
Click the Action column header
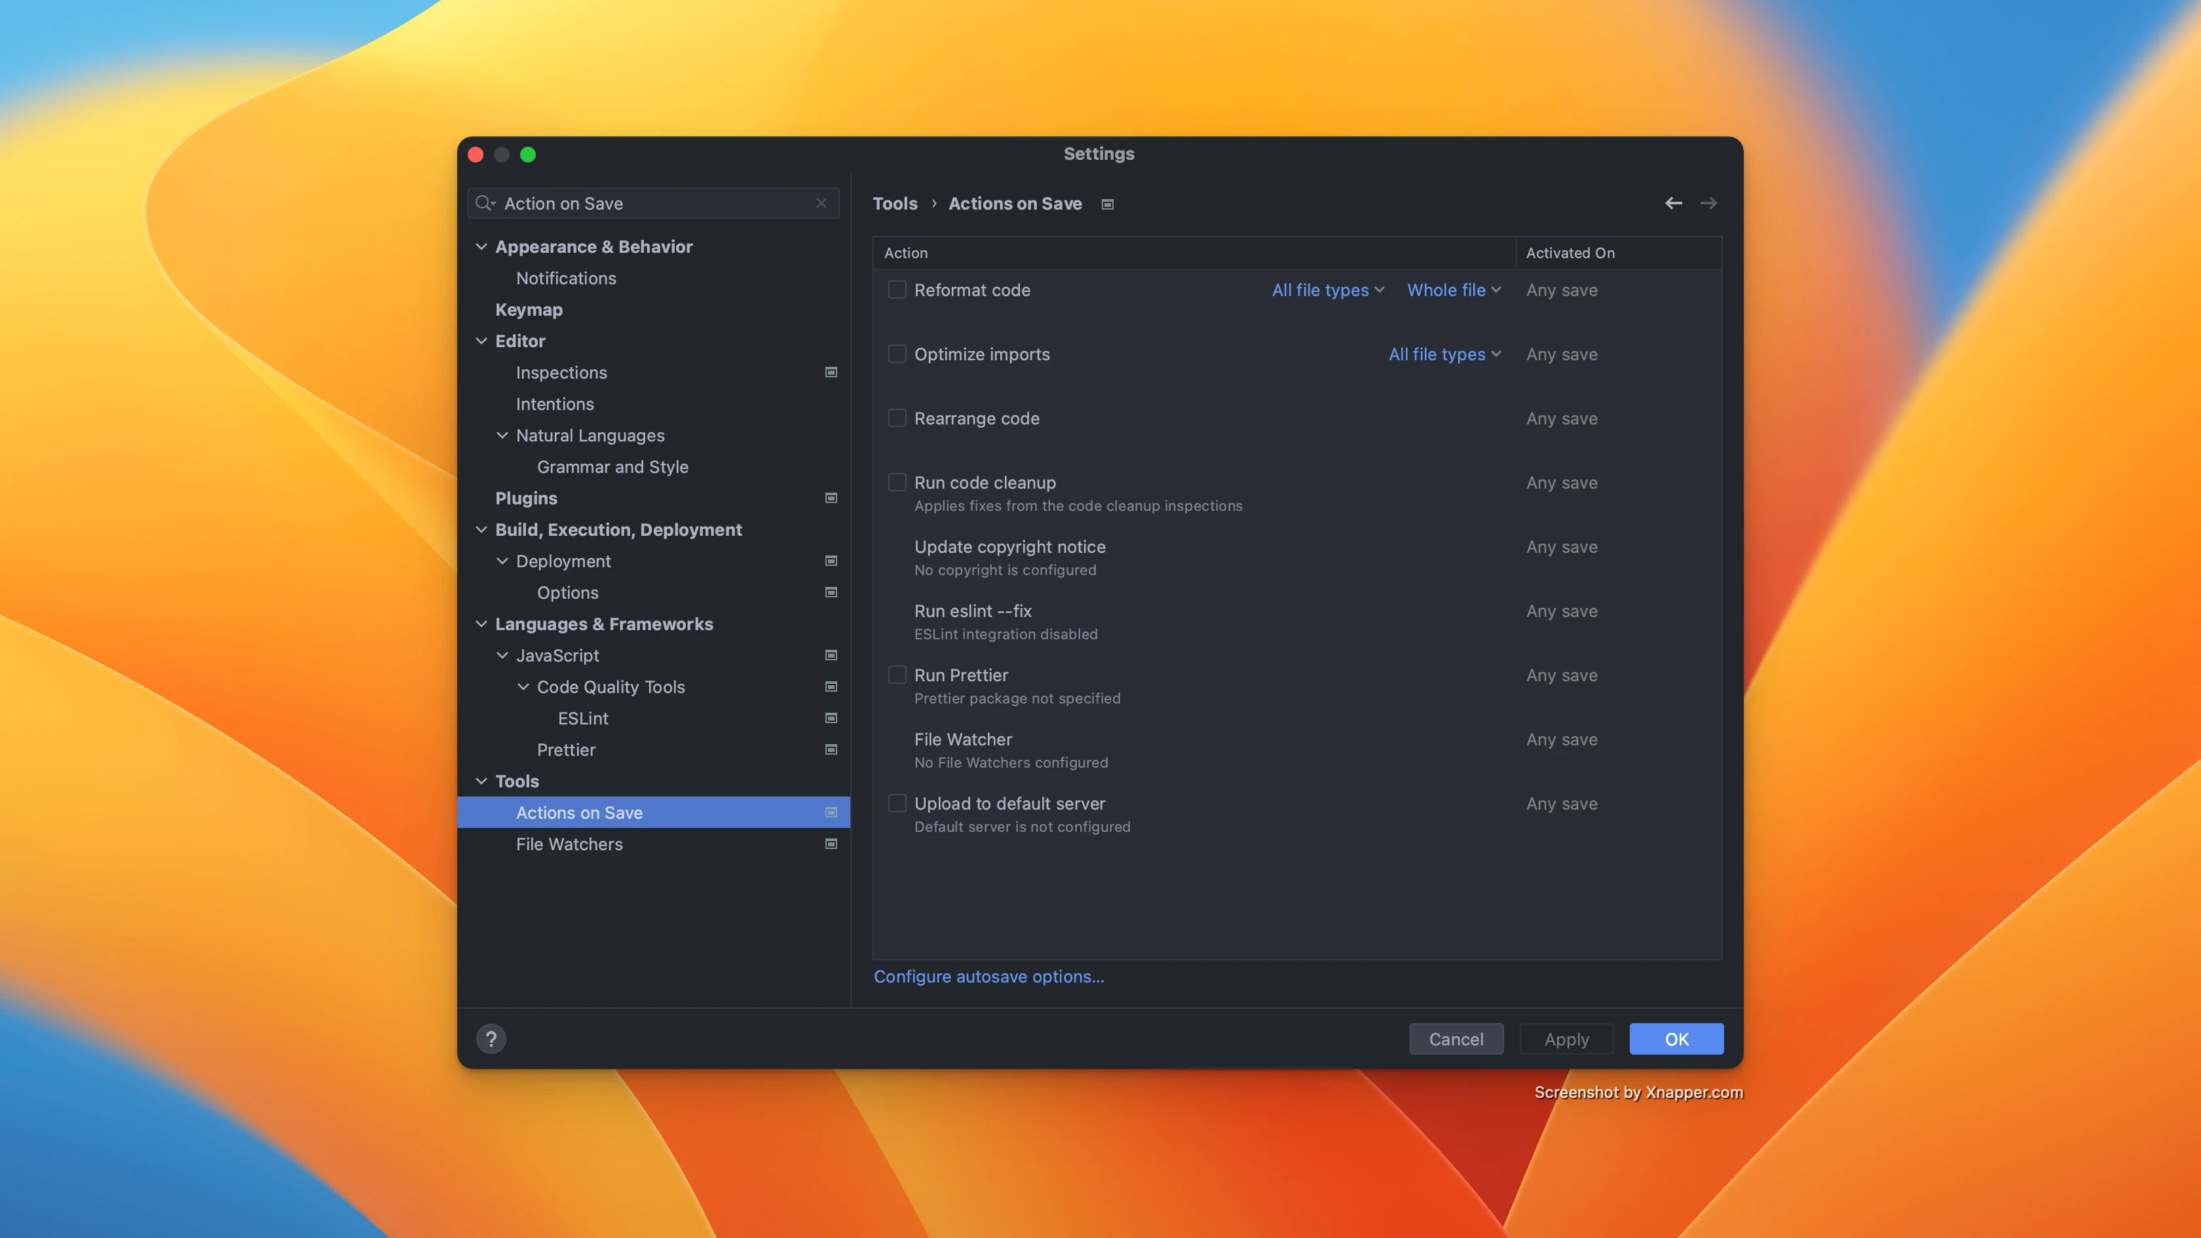click(1194, 253)
